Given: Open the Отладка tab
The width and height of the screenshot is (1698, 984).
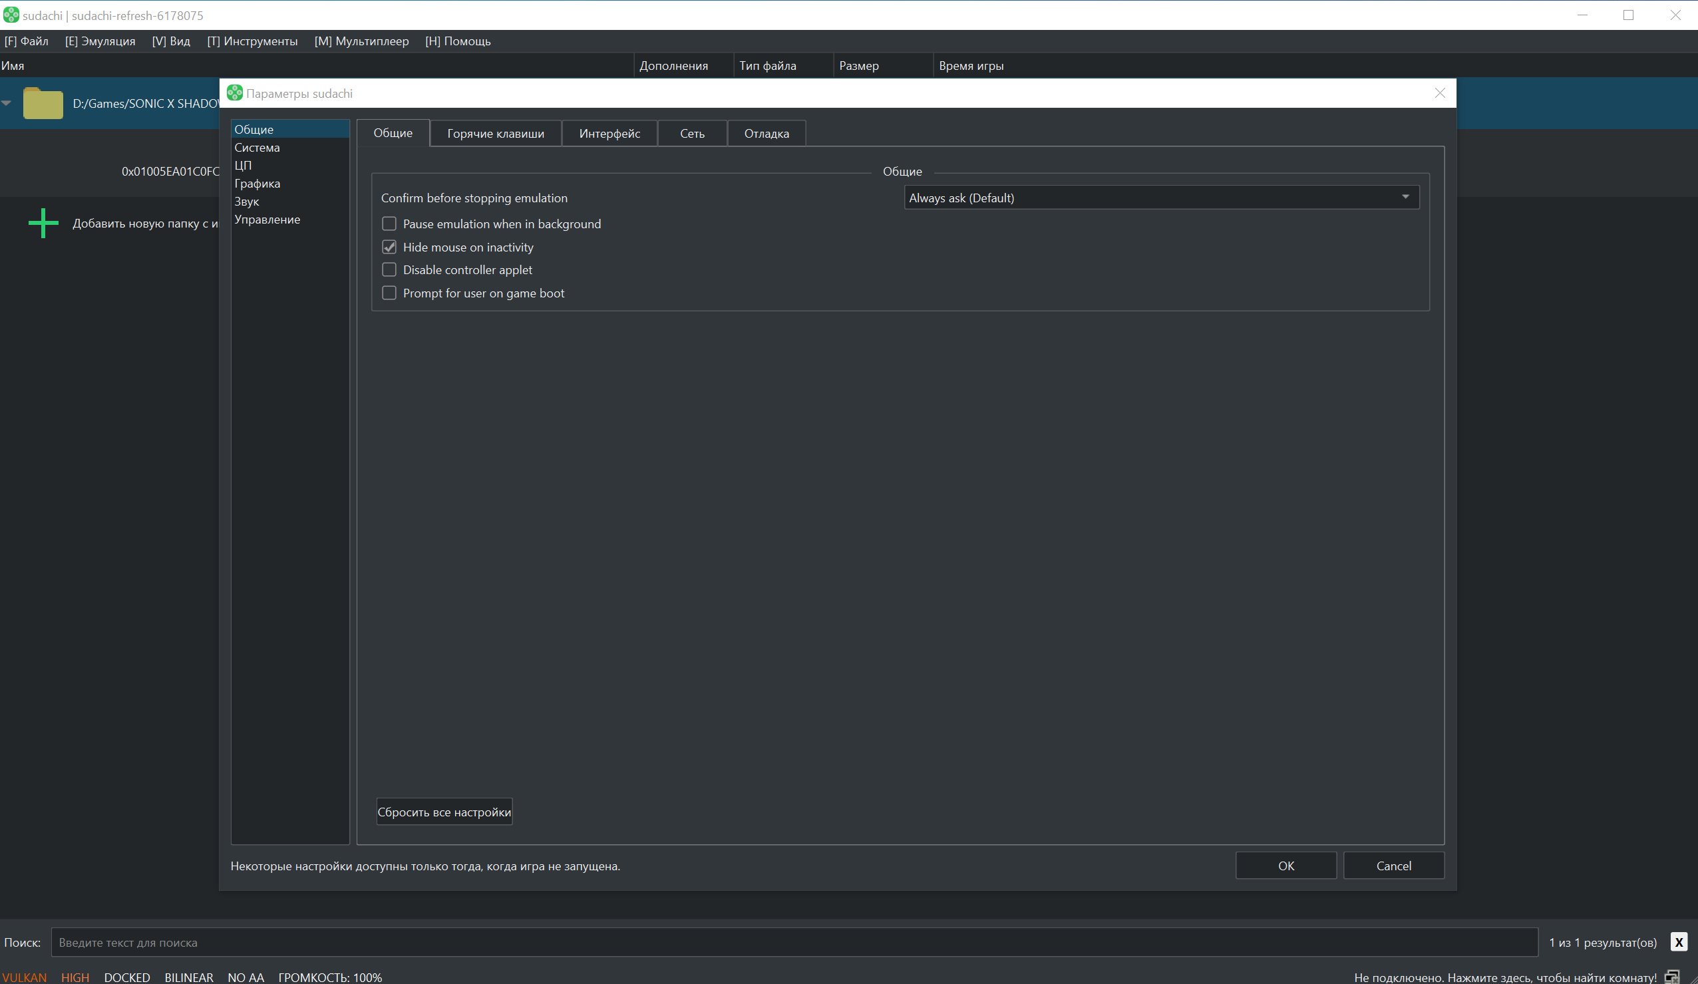Looking at the screenshot, I should [766, 134].
